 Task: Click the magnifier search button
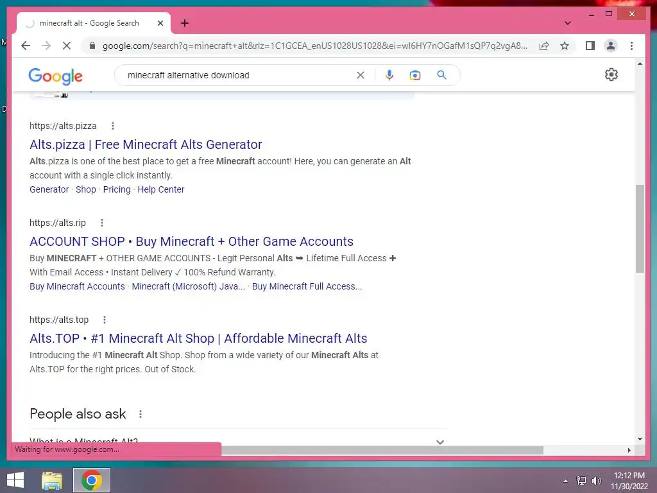click(x=441, y=75)
